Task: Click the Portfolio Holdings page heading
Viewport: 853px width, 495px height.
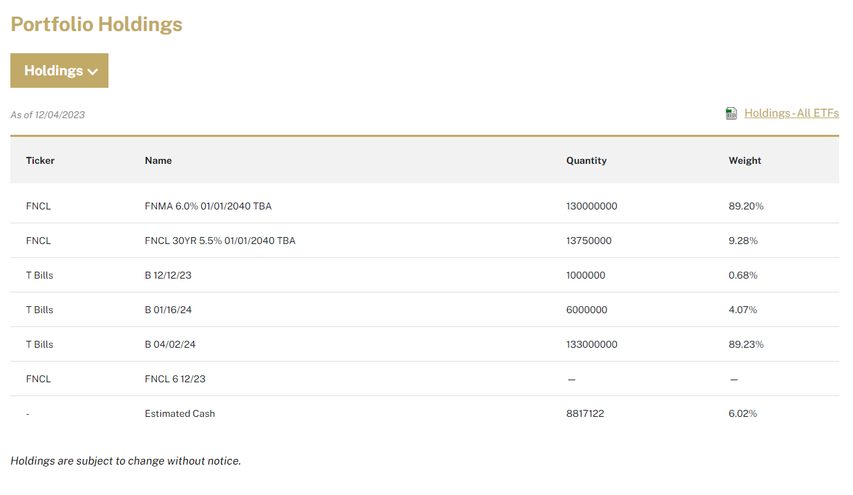Action: (96, 24)
